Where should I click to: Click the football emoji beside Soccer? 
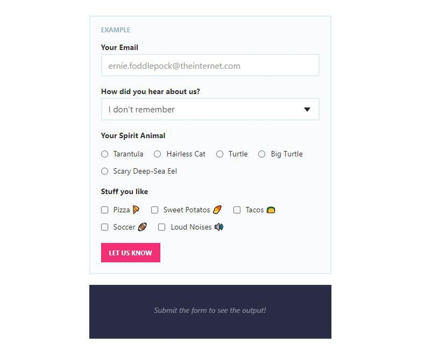pyautogui.click(x=142, y=227)
